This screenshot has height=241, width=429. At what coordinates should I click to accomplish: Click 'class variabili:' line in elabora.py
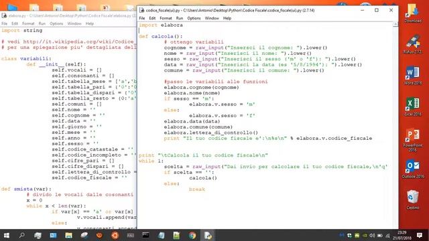coord(26,59)
